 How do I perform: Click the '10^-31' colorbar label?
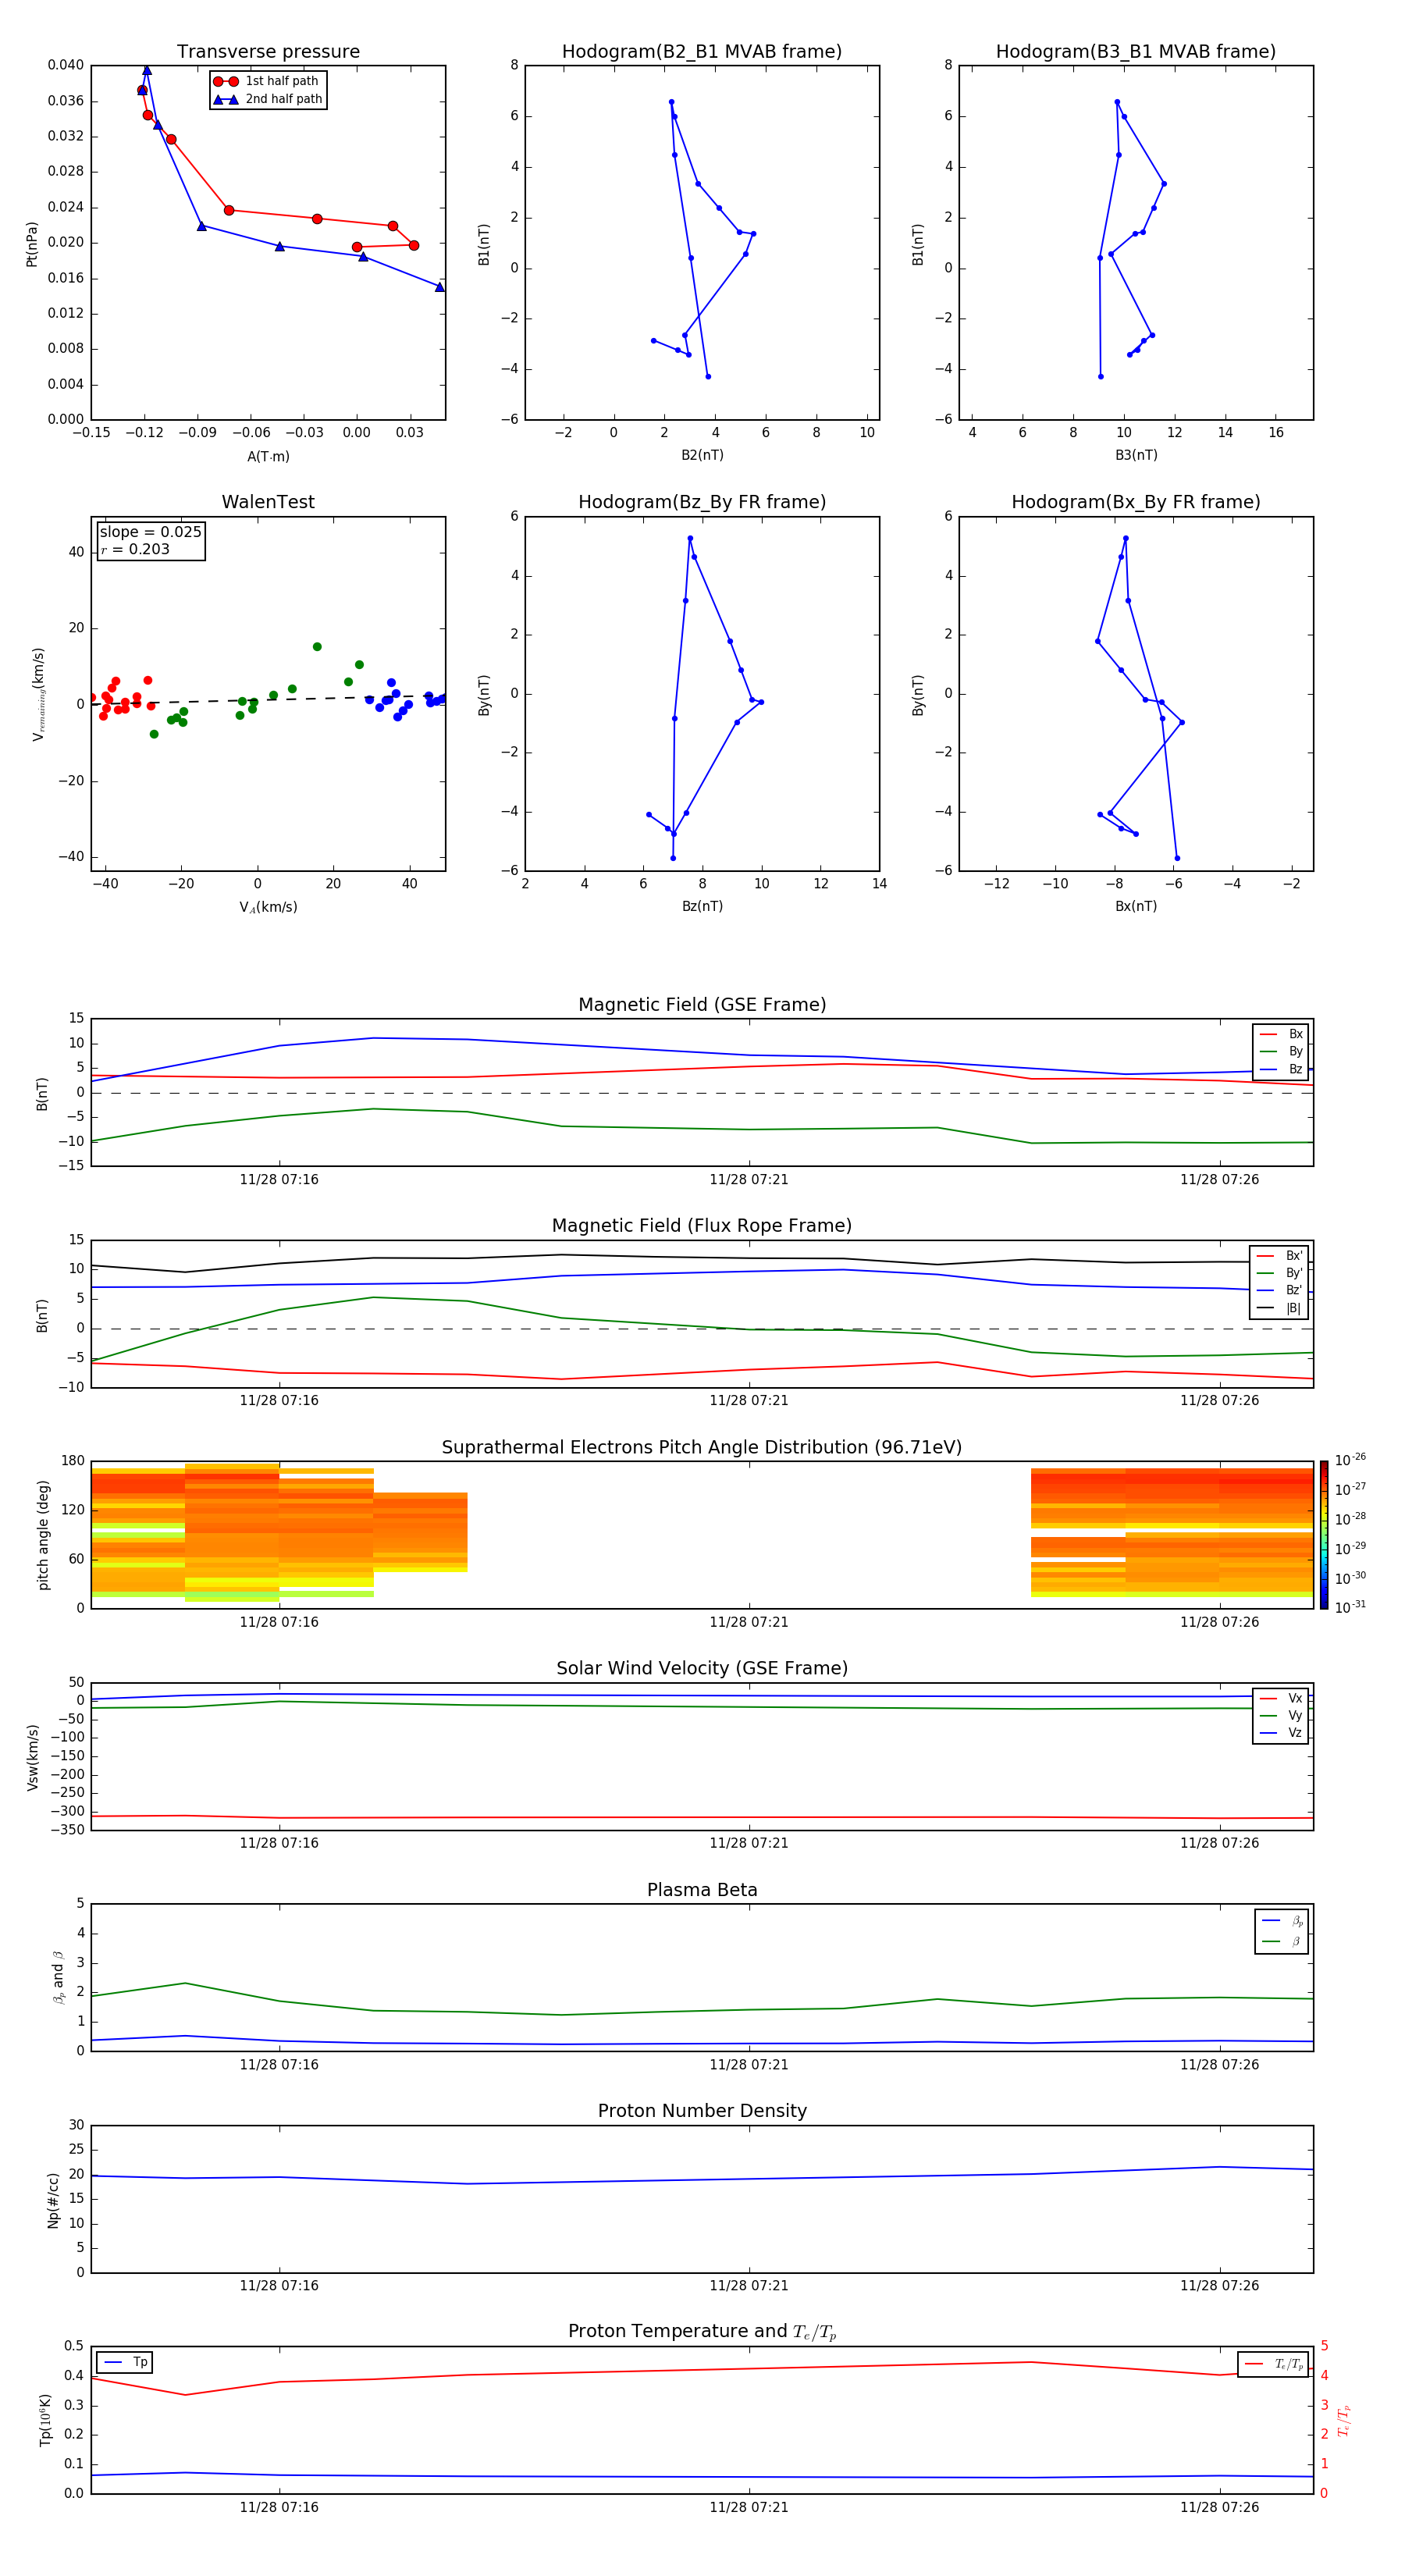click(x=1350, y=1607)
